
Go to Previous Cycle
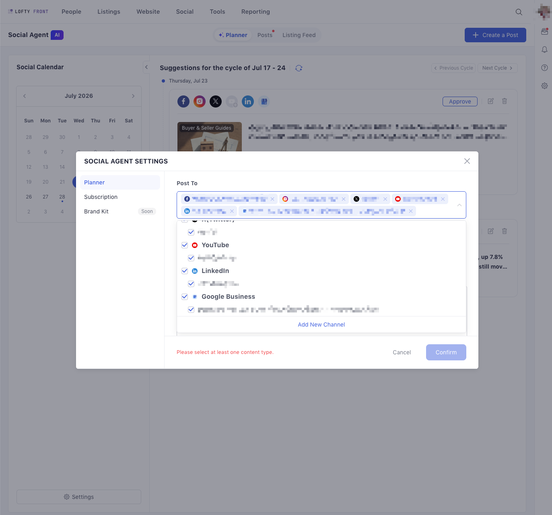(453, 68)
